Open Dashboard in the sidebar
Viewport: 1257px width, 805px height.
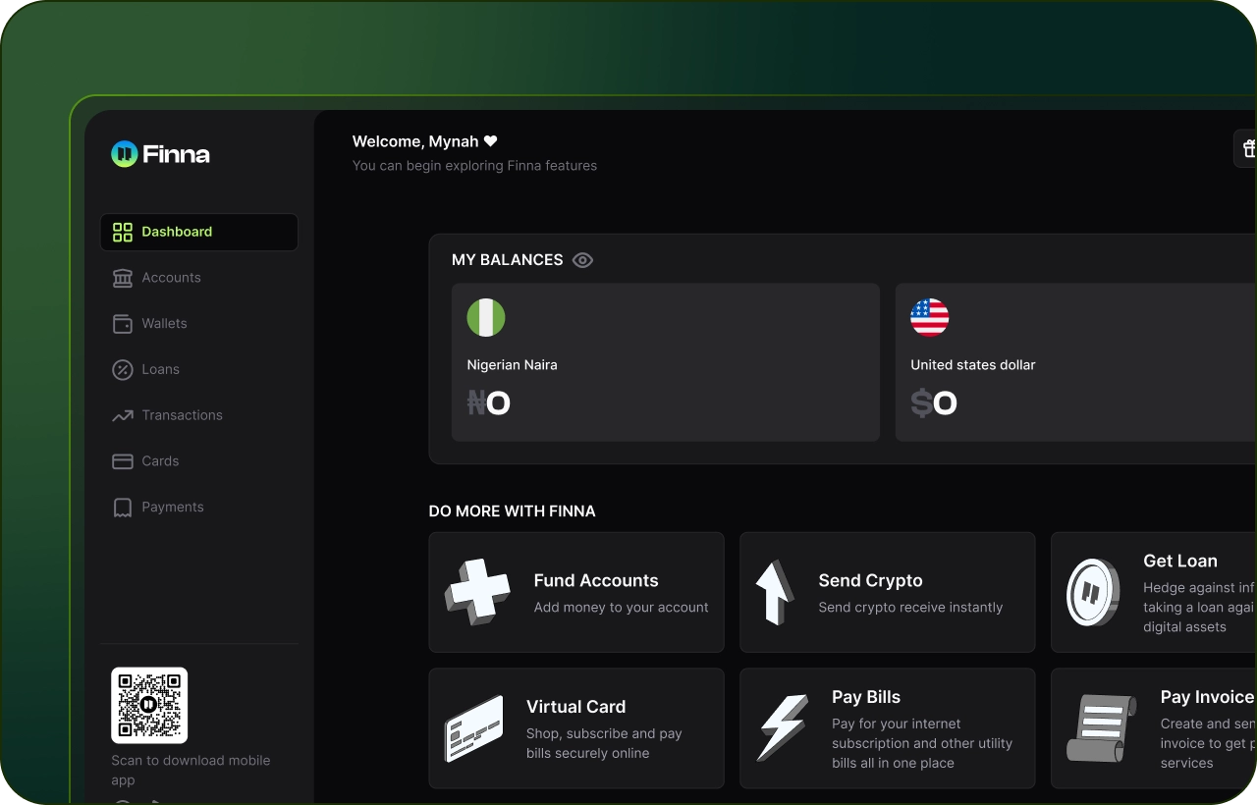coord(198,232)
